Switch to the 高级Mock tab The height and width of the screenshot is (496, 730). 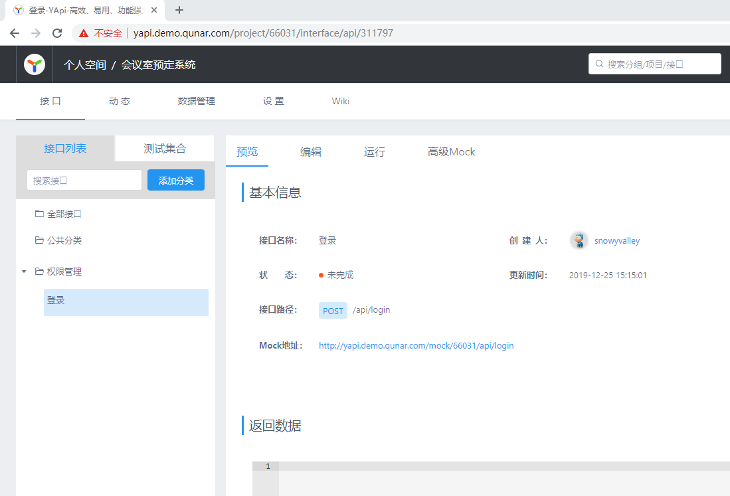coord(451,151)
